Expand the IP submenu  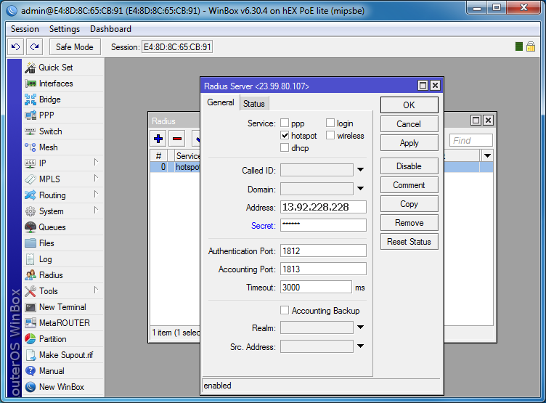point(96,163)
